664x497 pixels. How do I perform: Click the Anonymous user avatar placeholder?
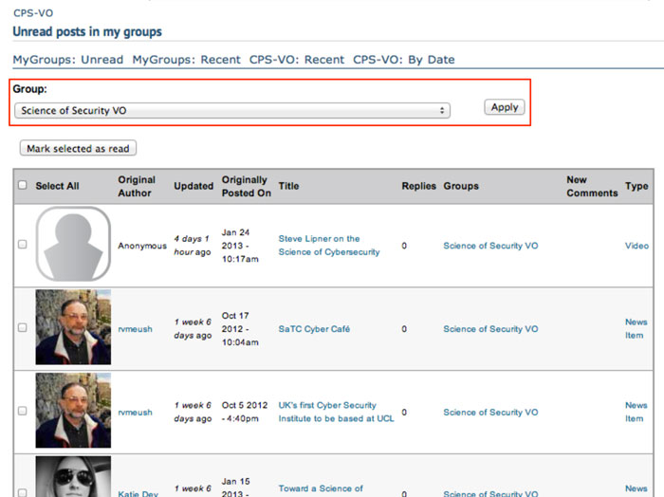tap(73, 245)
